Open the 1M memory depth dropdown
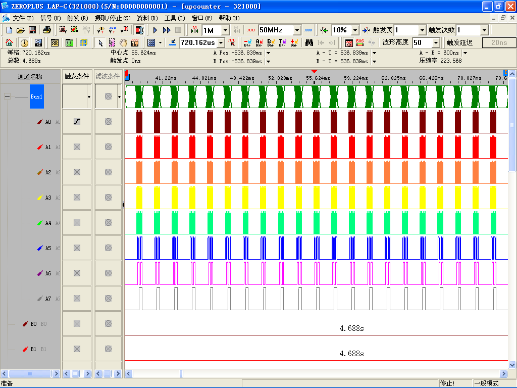 tap(225, 30)
